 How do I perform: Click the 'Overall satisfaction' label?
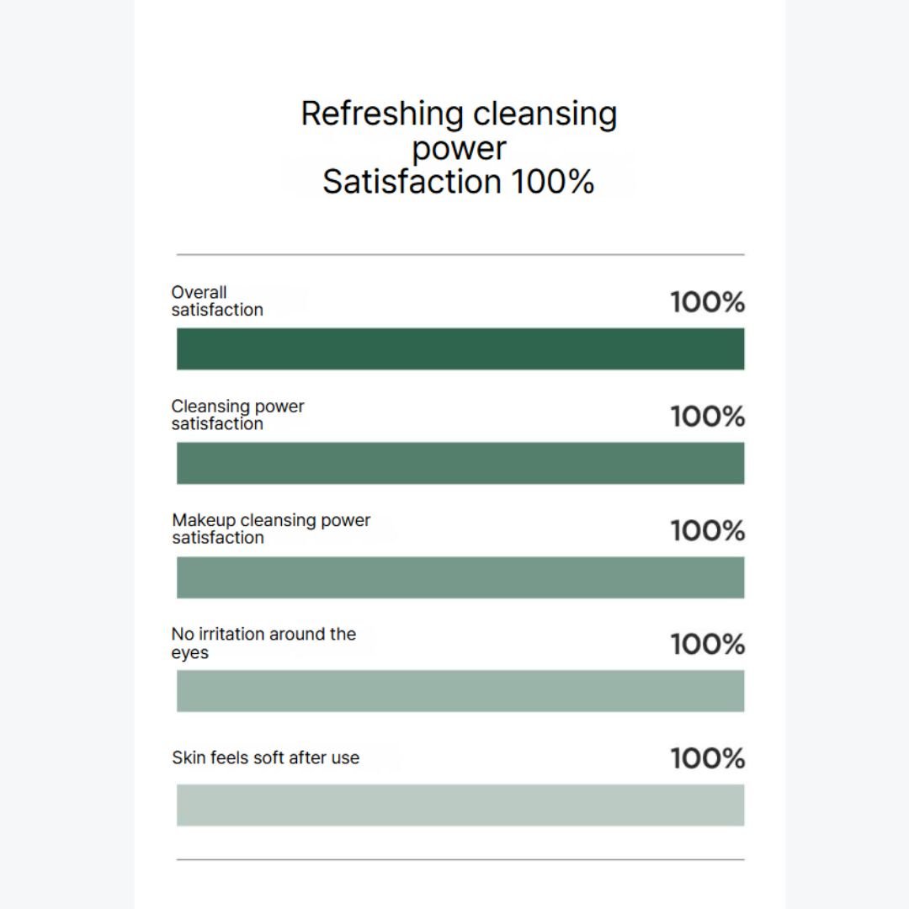tap(217, 301)
